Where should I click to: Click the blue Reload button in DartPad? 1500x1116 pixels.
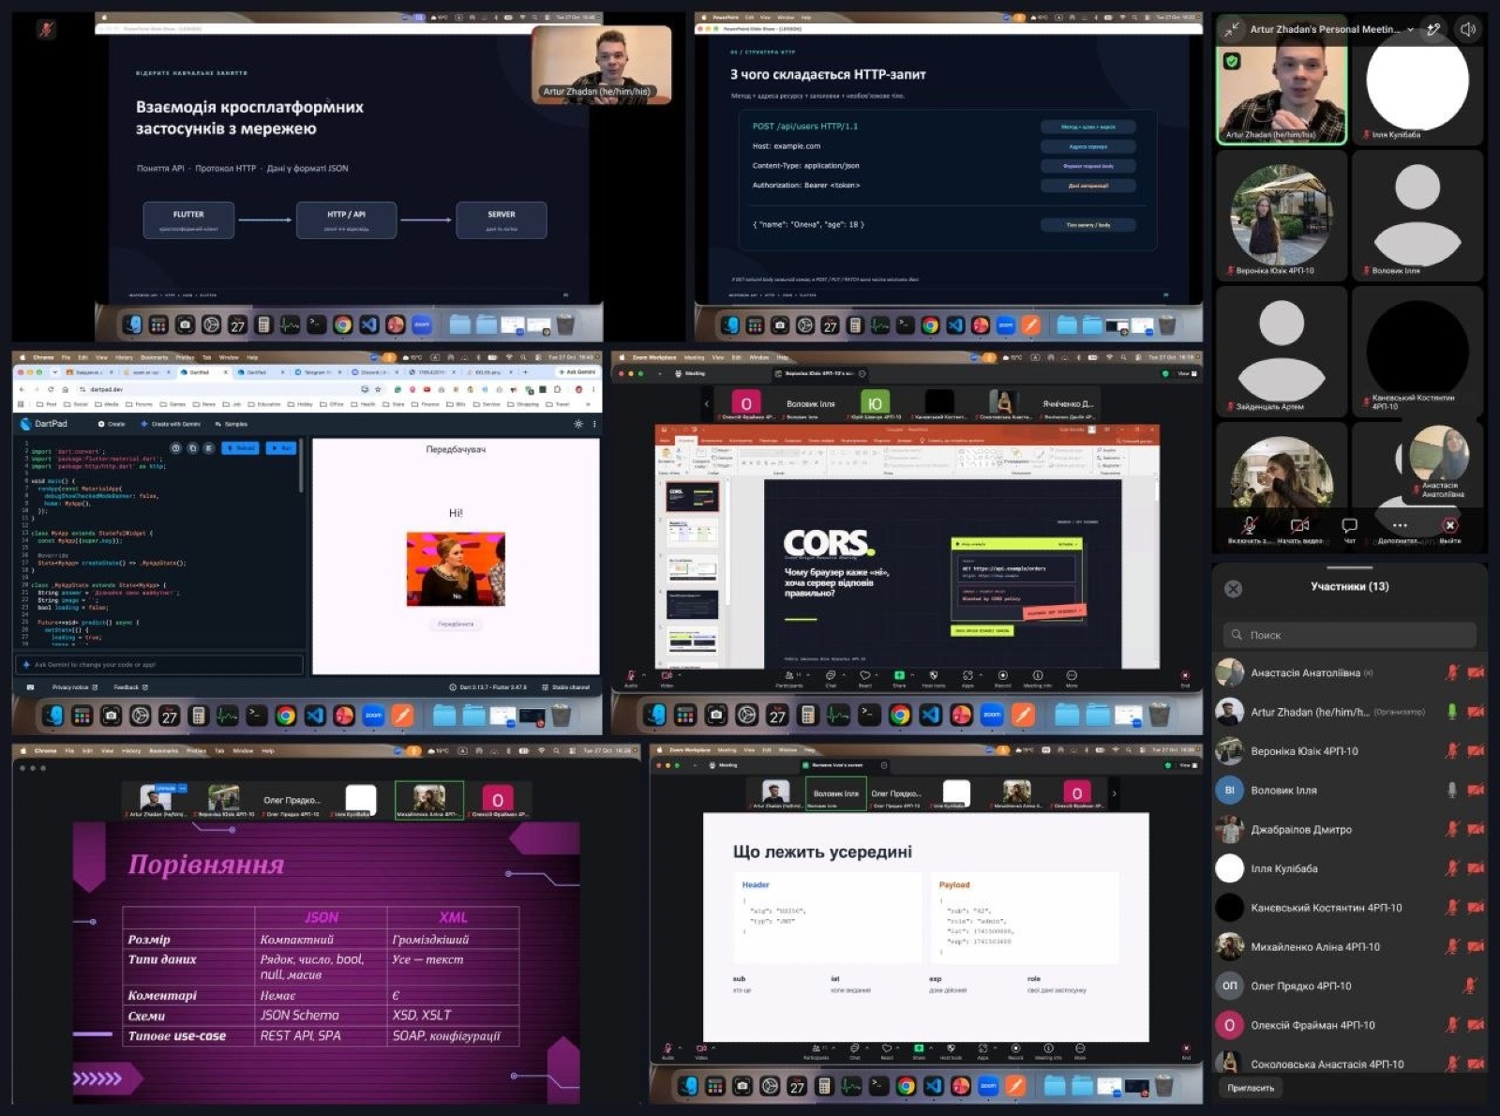(240, 448)
